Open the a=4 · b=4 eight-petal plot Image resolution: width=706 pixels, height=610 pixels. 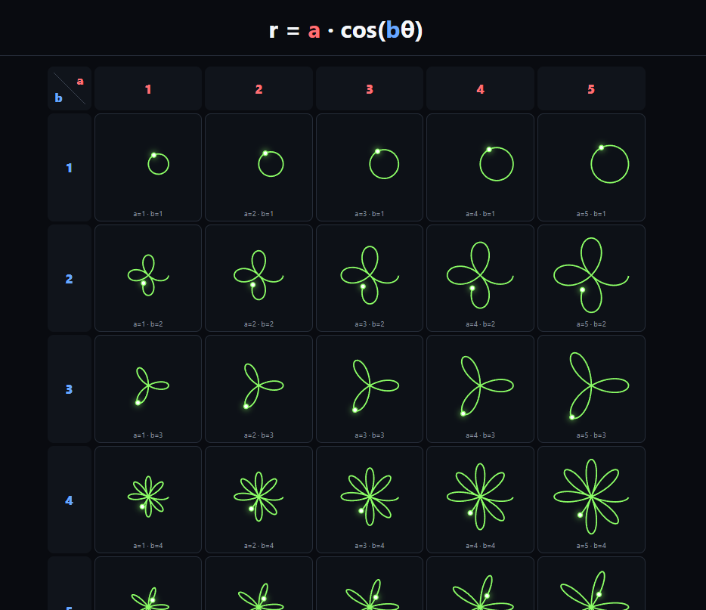tap(481, 500)
